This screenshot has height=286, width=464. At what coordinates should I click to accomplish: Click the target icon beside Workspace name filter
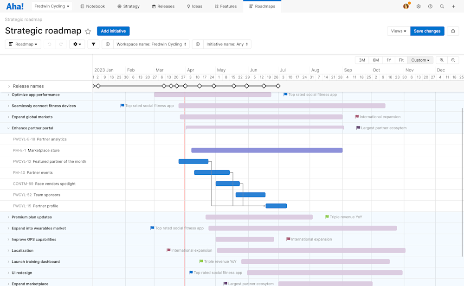pyautogui.click(x=107, y=44)
